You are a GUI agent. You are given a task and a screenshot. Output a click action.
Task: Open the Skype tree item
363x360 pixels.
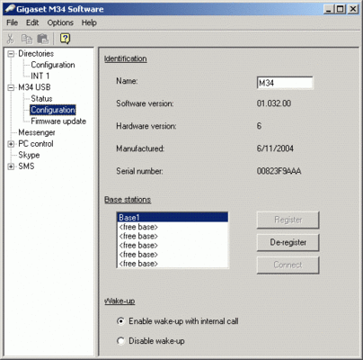(29, 155)
